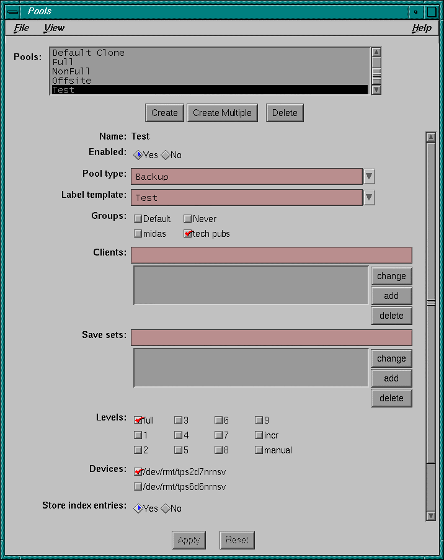Set Enabled to No
The image size is (444, 560).
166,155
